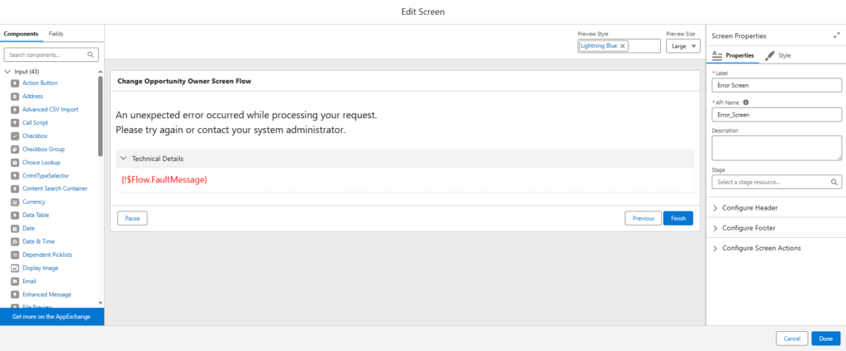Screen dimensions: 846x351
Task: Click the Dependent Picklists icon
Action: [15, 255]
